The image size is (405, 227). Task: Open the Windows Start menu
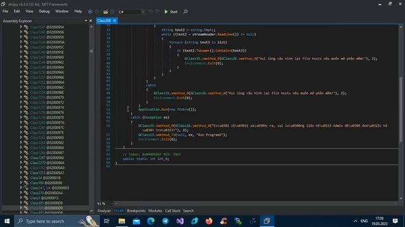7,221
